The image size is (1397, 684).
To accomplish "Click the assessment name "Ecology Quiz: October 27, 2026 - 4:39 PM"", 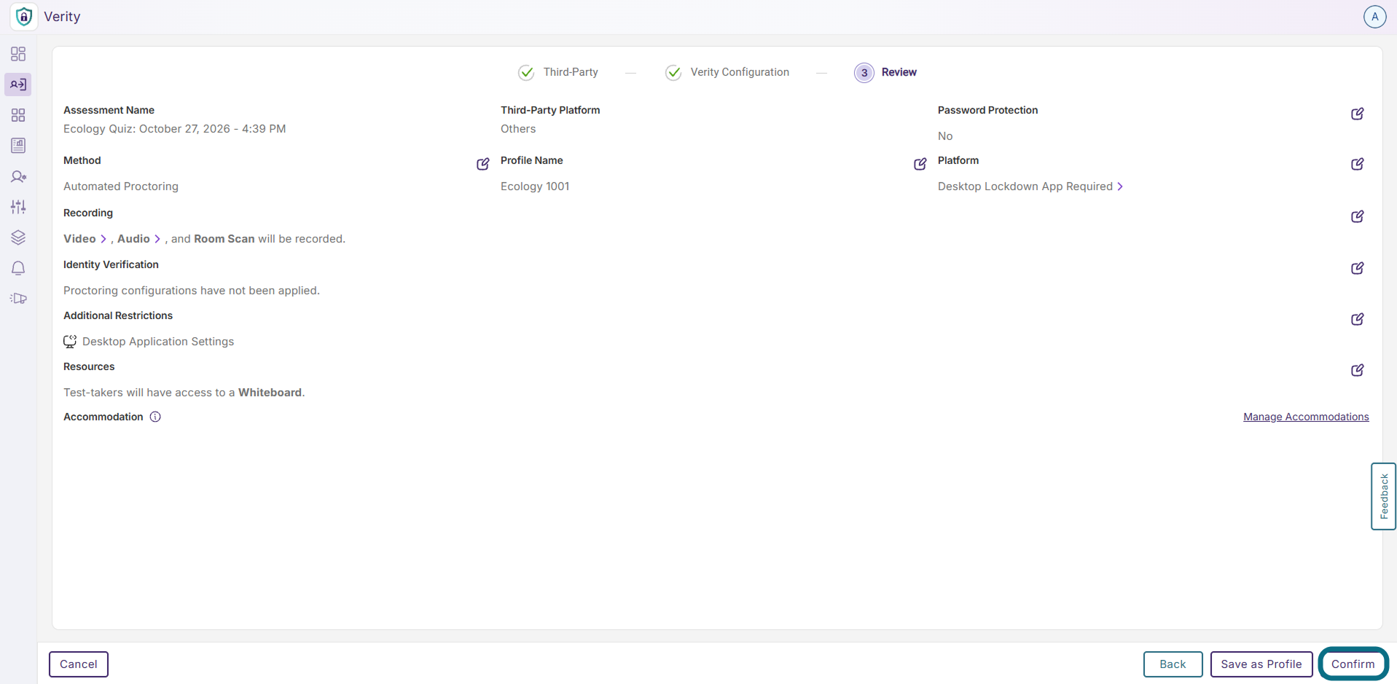I will 175,129.
